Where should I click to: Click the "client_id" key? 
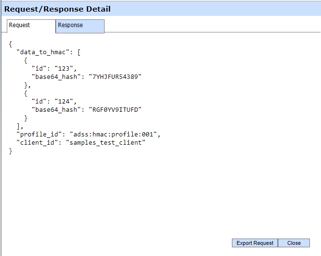[x=37, y=143]
